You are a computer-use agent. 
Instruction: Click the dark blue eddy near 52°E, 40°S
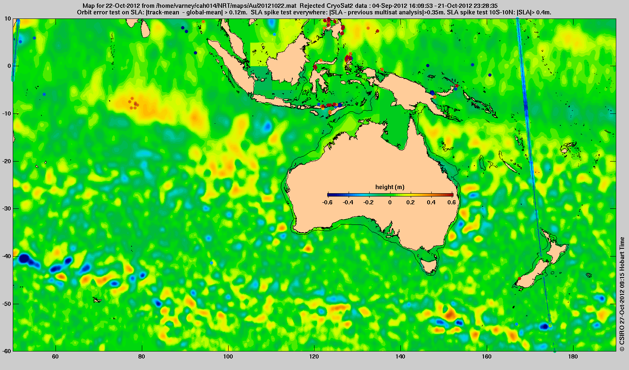pos(23,259)
